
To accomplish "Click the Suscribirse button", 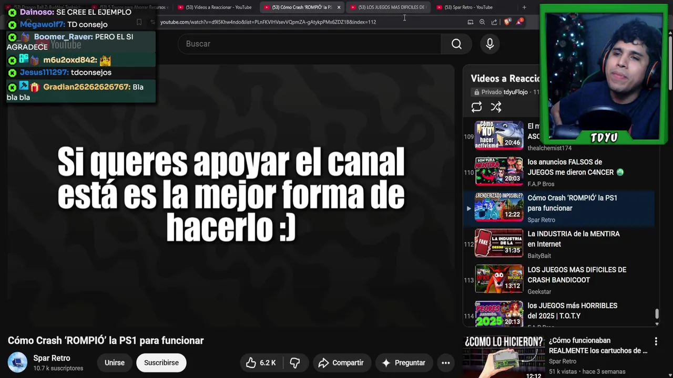I will [161, 363].
